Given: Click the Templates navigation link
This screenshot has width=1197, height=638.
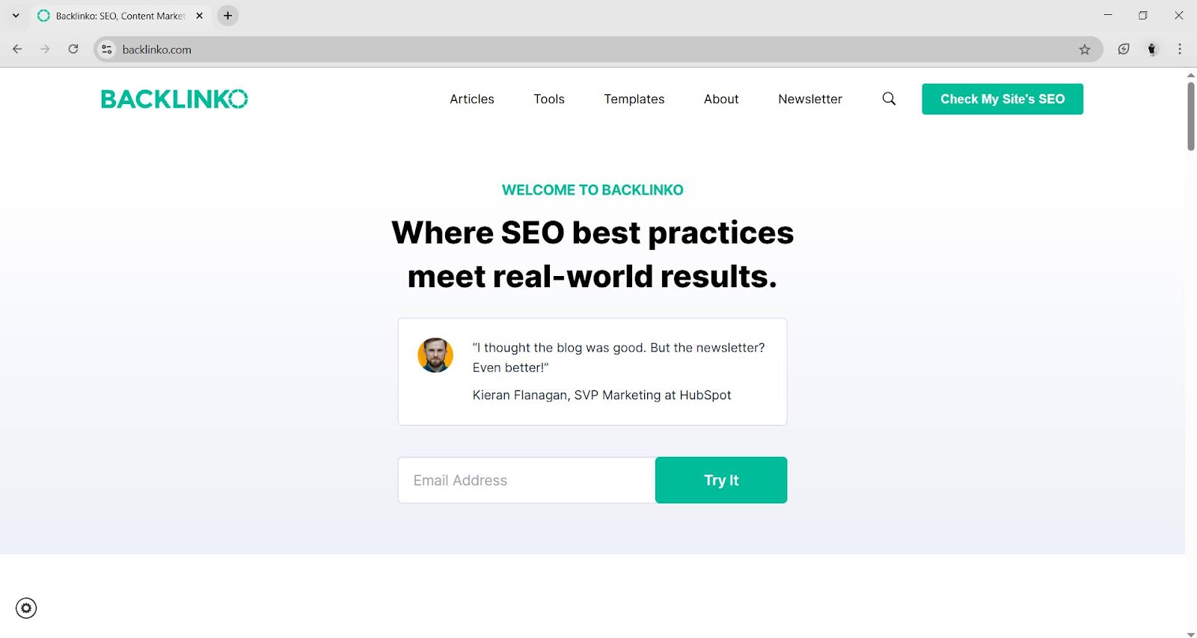Looking at the screenshot, I should [634, 98].
